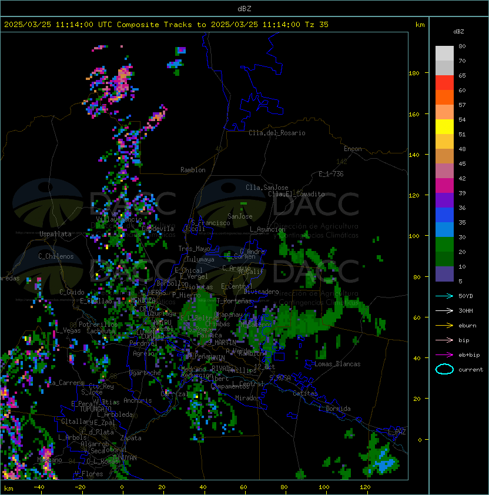Click the 'Lomas_Blancas' map label

tap(337, 364)
